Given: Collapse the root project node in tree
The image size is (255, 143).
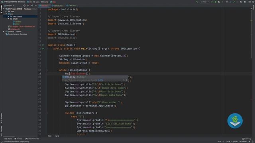Looking at the screenshot, I should (4, 9).
